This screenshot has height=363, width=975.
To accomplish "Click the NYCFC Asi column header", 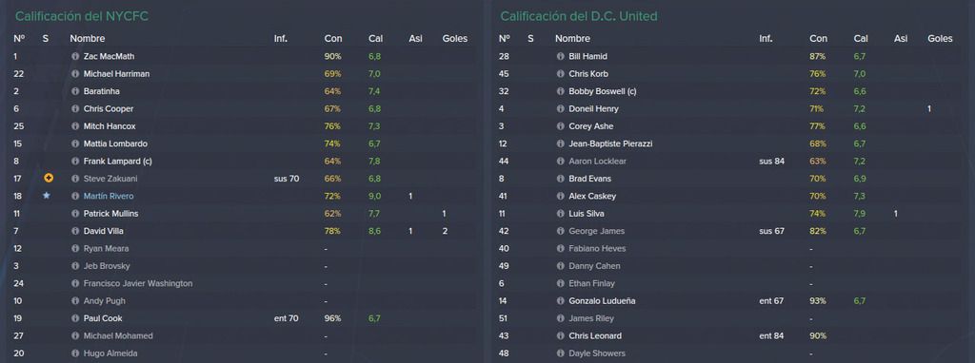I will coord(415,38).
